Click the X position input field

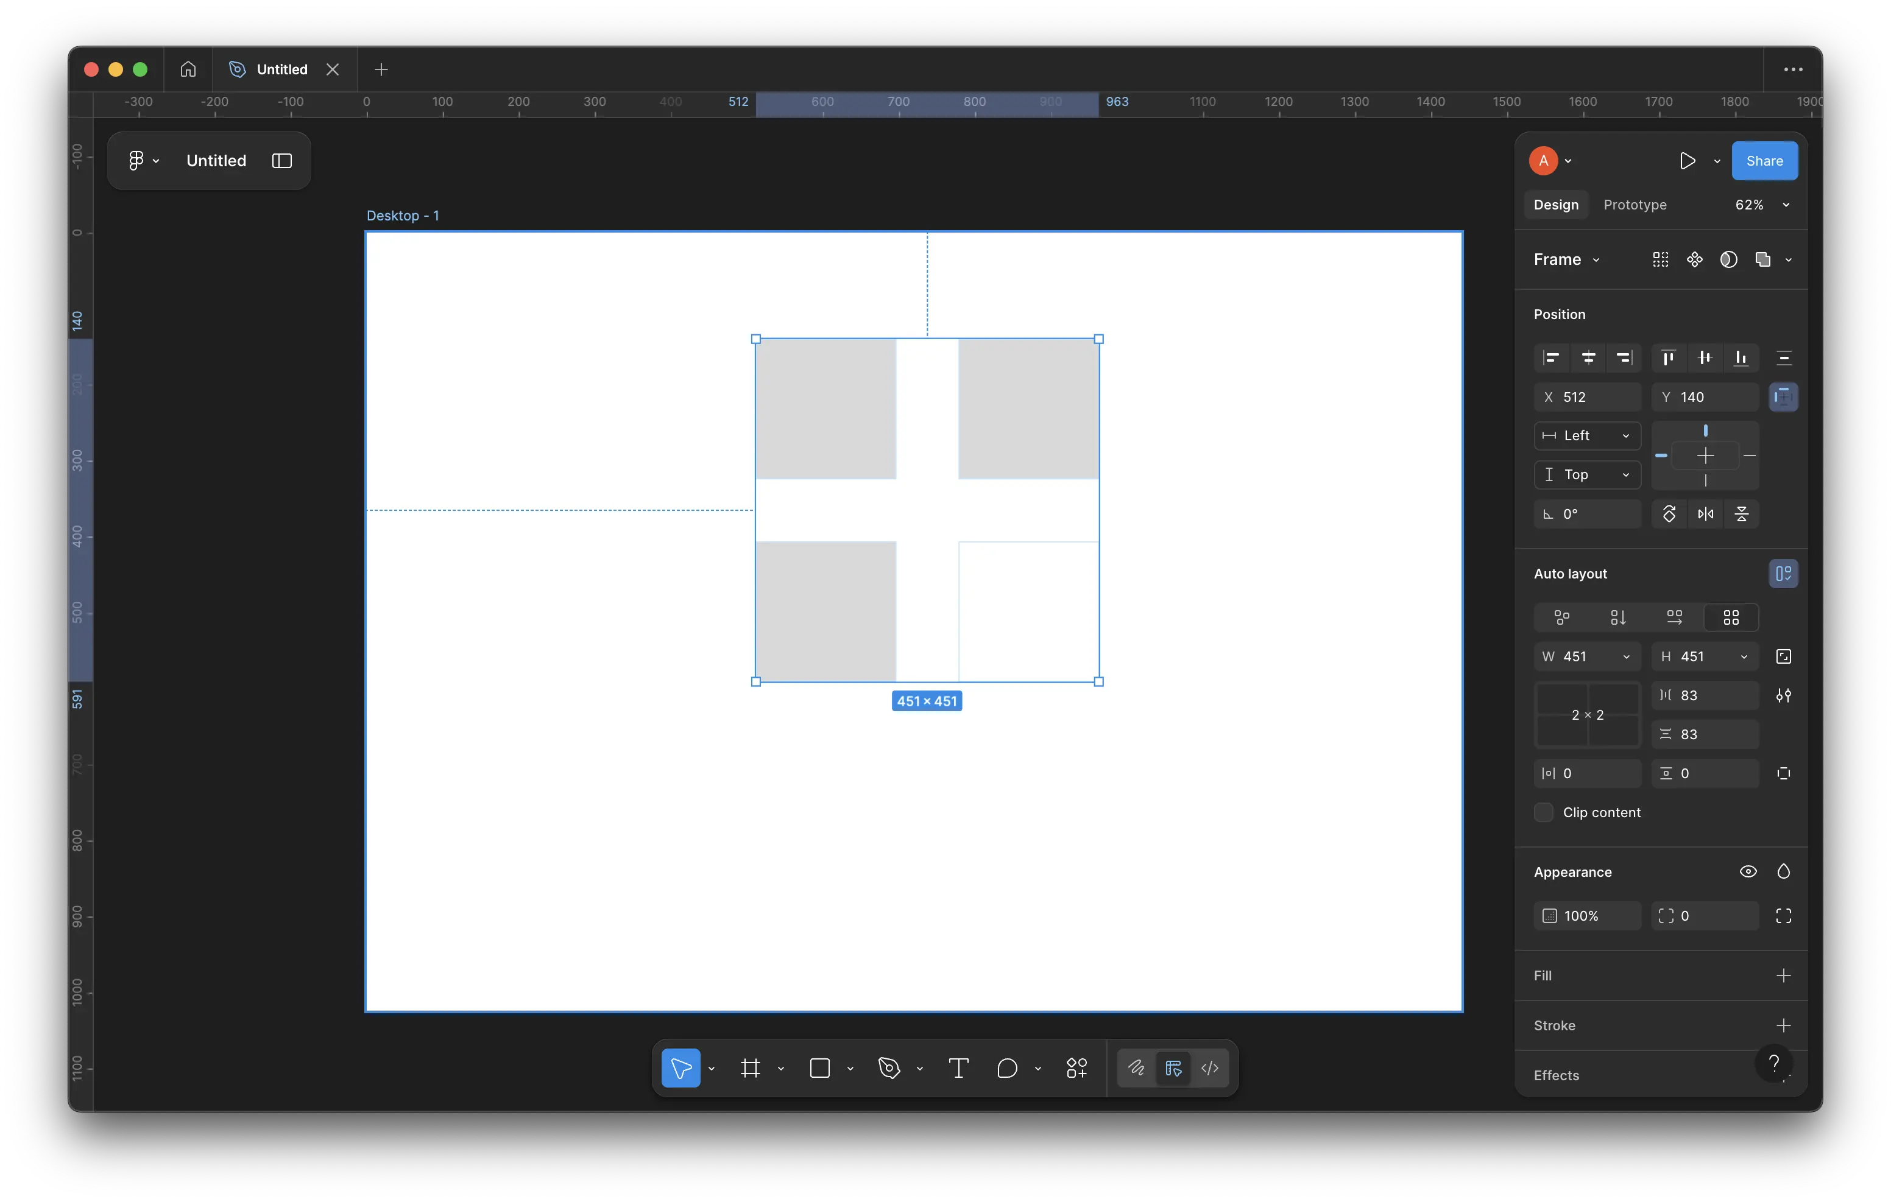point(1594,397)
